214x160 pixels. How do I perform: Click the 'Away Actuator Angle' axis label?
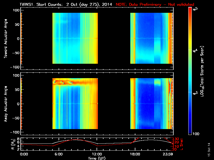pos(6,104)
